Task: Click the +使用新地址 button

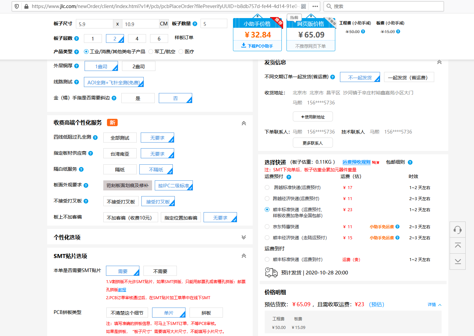Action: coord(313,116)
